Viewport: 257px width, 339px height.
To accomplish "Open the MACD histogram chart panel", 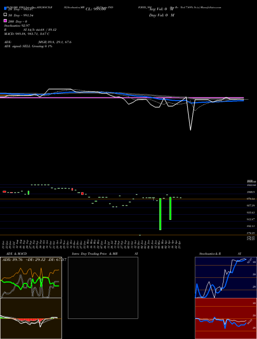I will coord(31,318).
